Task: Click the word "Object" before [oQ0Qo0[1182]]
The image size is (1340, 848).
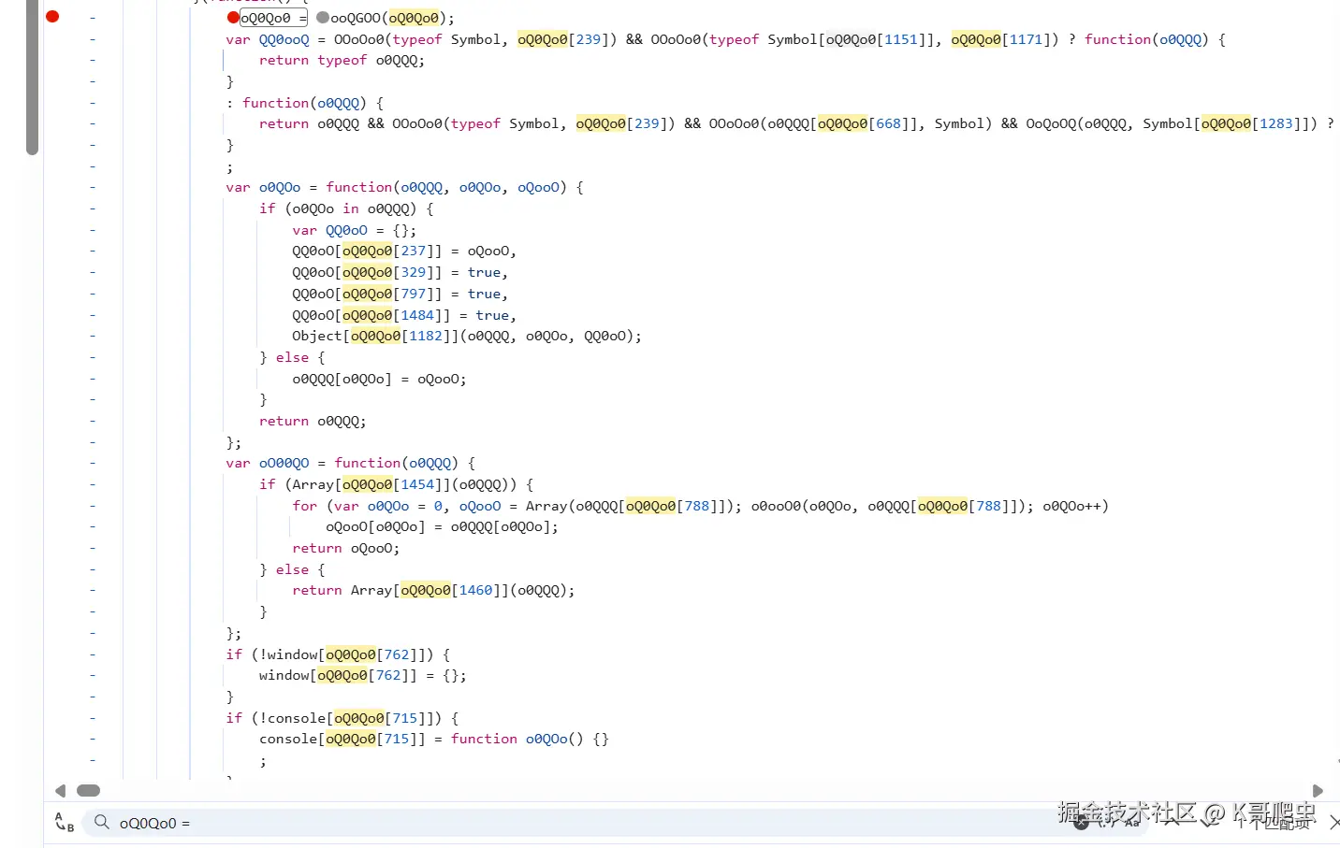Action: [x=317, y=336]
